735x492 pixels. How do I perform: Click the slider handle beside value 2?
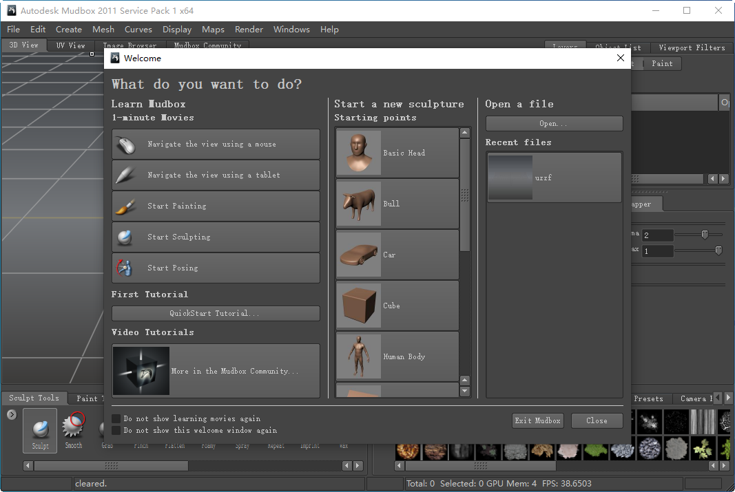coord(705,234)
